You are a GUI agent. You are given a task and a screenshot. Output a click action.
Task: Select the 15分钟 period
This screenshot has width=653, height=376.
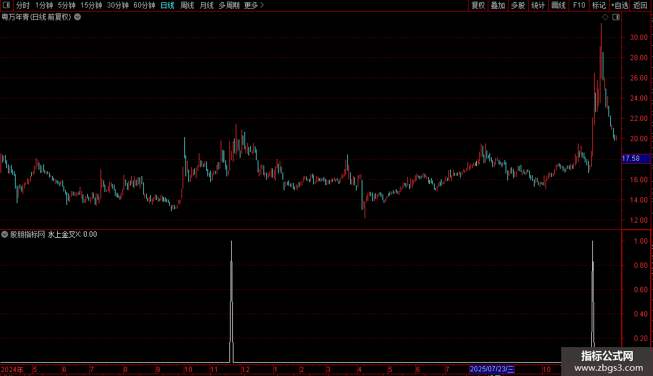[91, 5]
